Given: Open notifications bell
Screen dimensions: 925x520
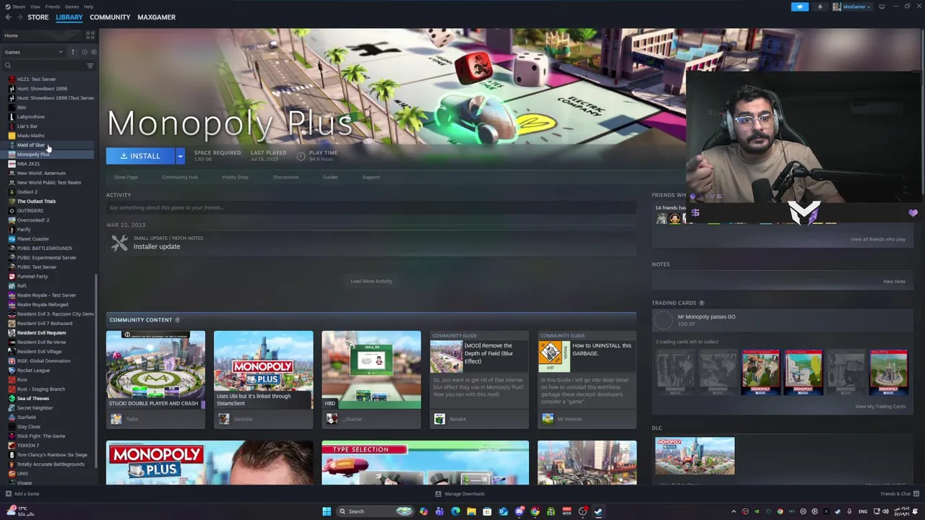Looking at the screenshot, I should tap(819, 6).
